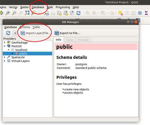Viewport: 150px width, 125px height.
Task: Click the greyed Field Calculator icon
Action: (x=134, y=13)
